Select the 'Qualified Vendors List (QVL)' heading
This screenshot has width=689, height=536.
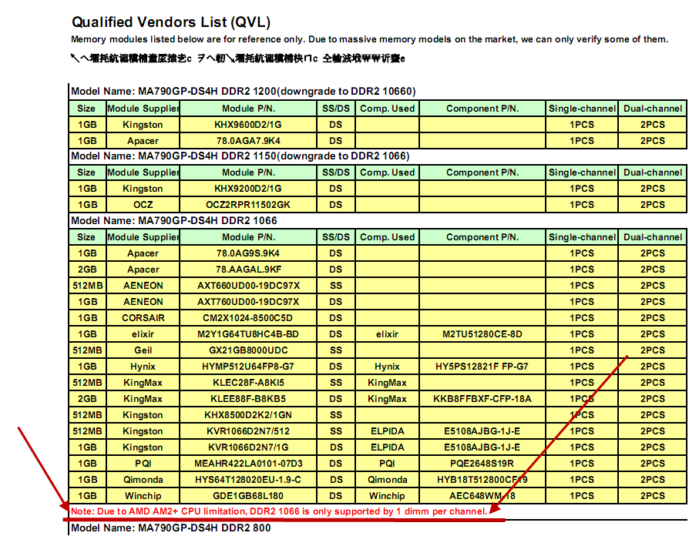171,22
